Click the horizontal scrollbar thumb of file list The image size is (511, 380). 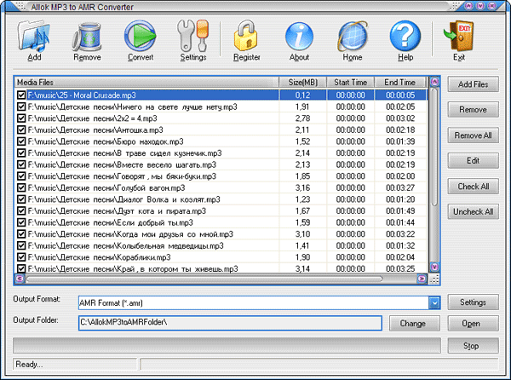(x=204, y=279)
